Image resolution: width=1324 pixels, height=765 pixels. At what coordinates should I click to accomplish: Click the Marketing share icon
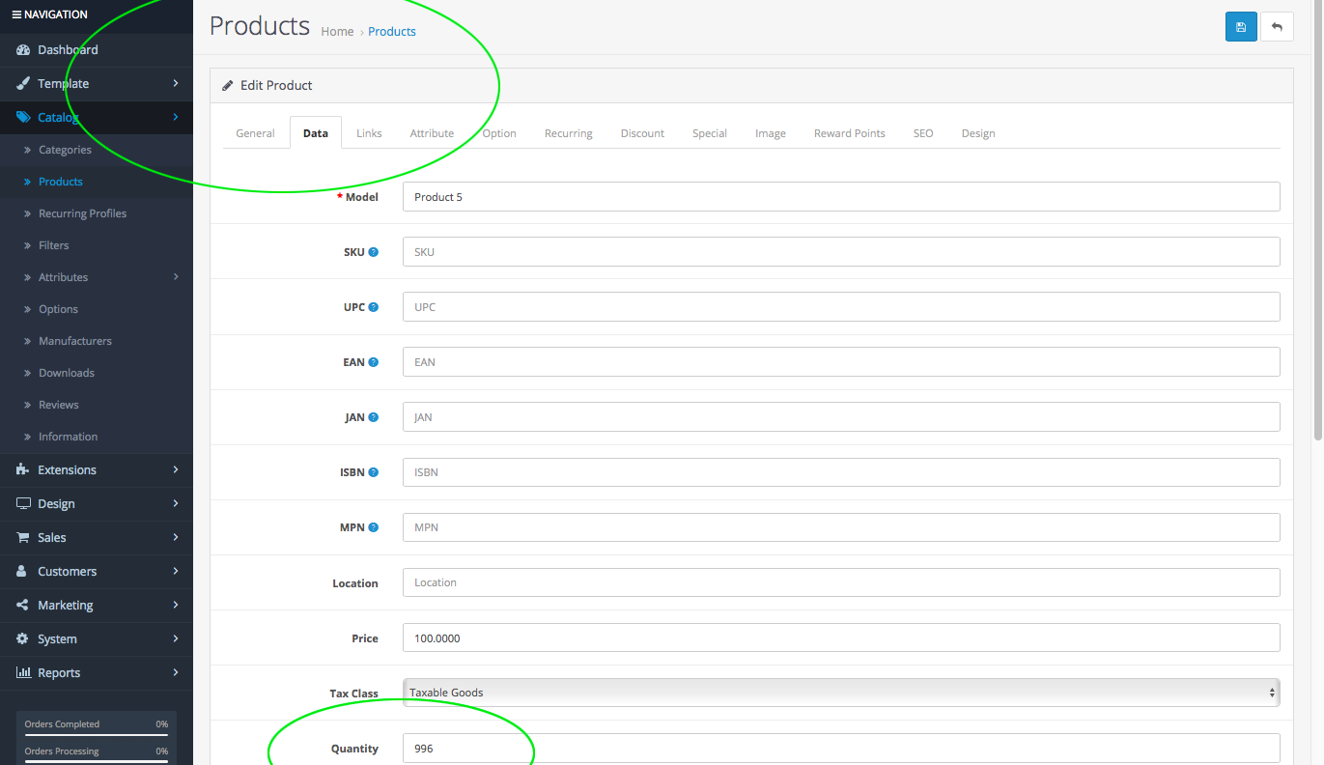[x=23, y=605]
